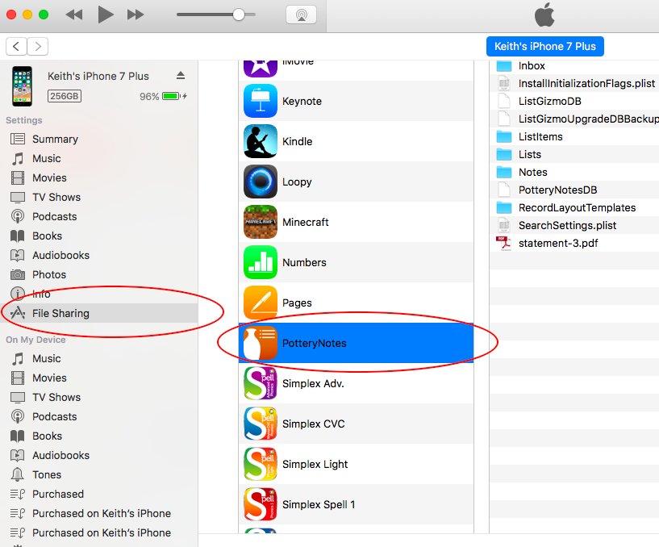Select the Keynote app
The height and width of the screenshot is (547, 659).
356,101
